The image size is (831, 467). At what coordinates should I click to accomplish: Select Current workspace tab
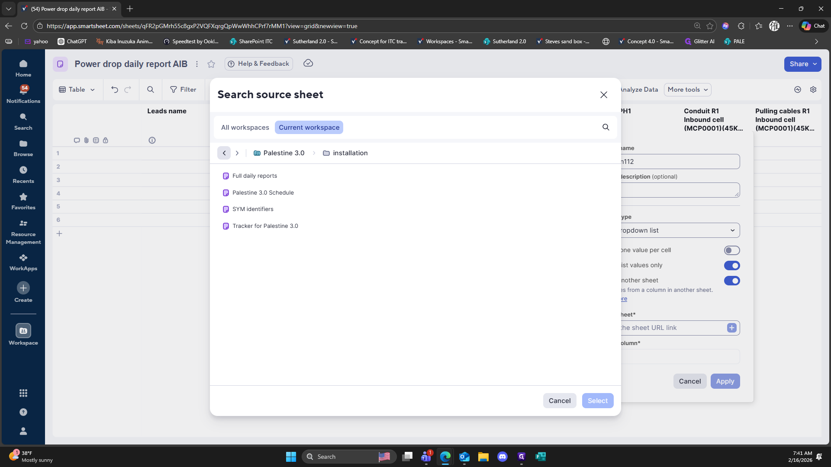click(309, 128)
